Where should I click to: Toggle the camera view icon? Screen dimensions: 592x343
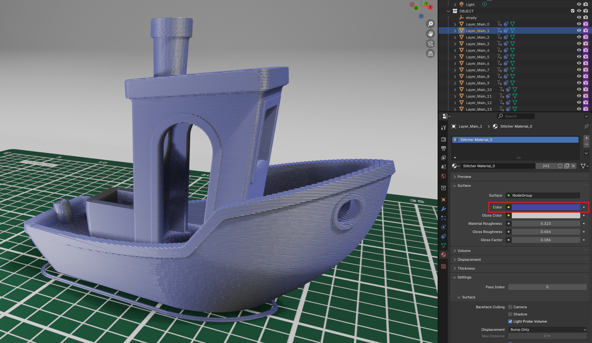pyautogui.click(x=430, y=44)
